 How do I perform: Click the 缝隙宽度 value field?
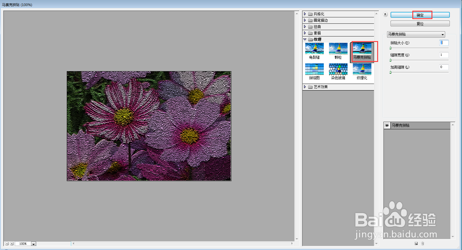tap(444, 55)
